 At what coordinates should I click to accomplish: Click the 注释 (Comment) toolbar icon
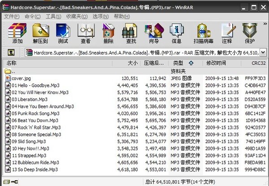[228, 30]
